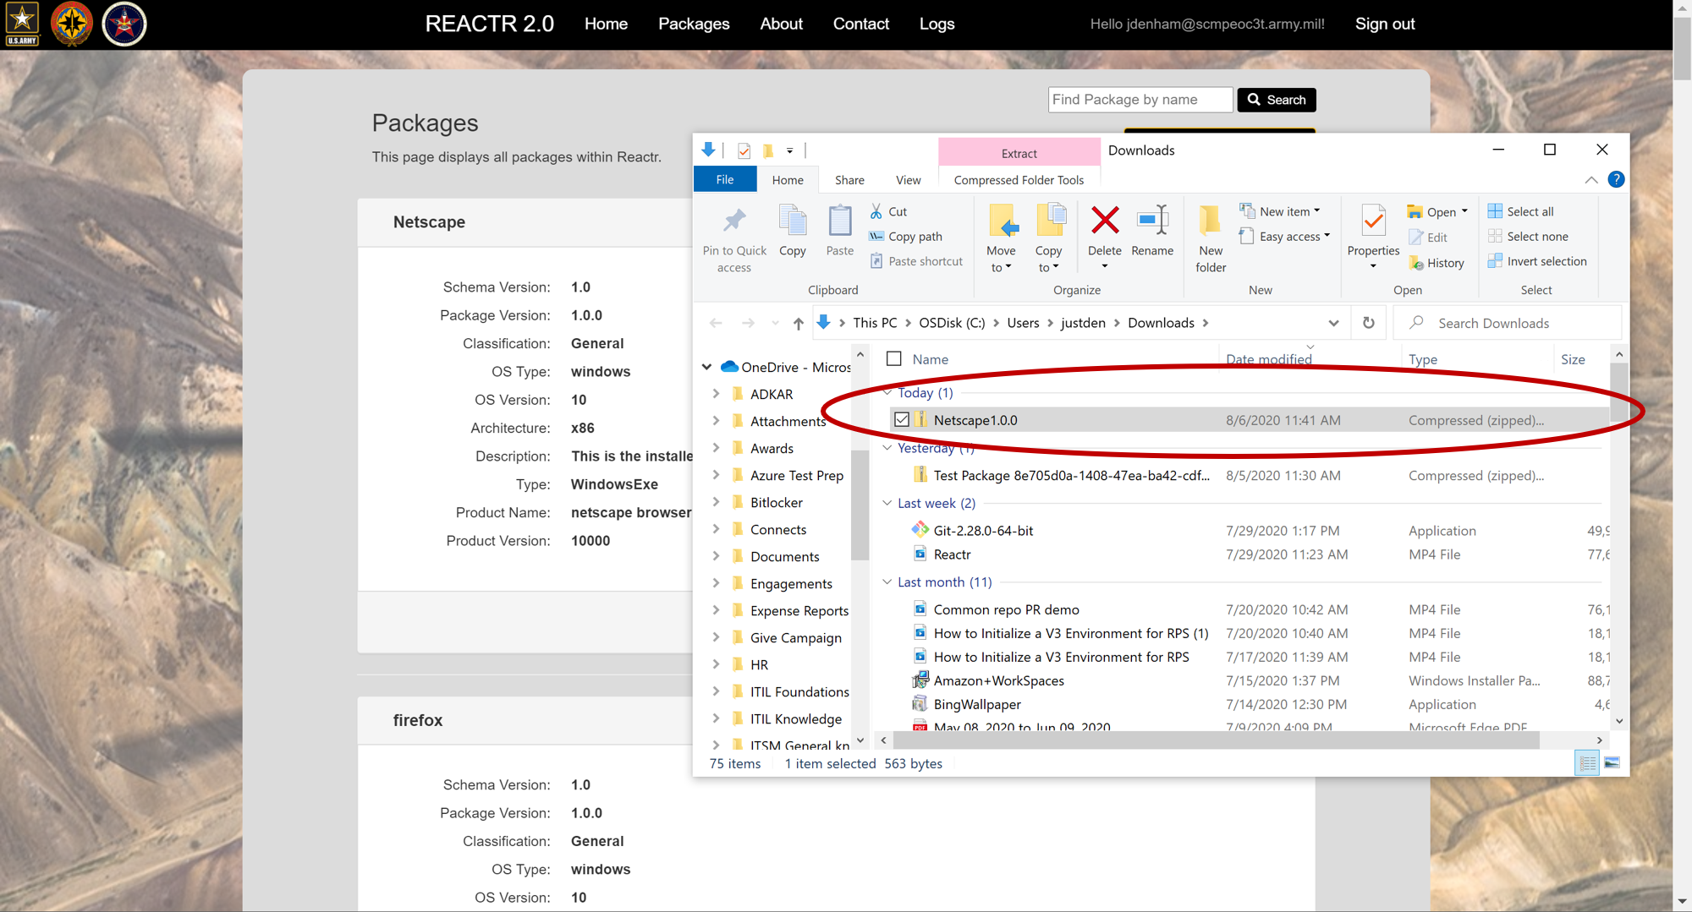Open the Contact page link
1692x912 pixels.
[x=861, y=24]
